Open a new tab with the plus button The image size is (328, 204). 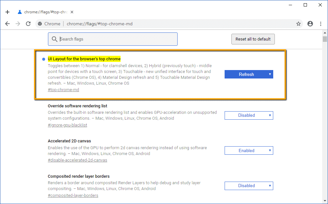7,12
